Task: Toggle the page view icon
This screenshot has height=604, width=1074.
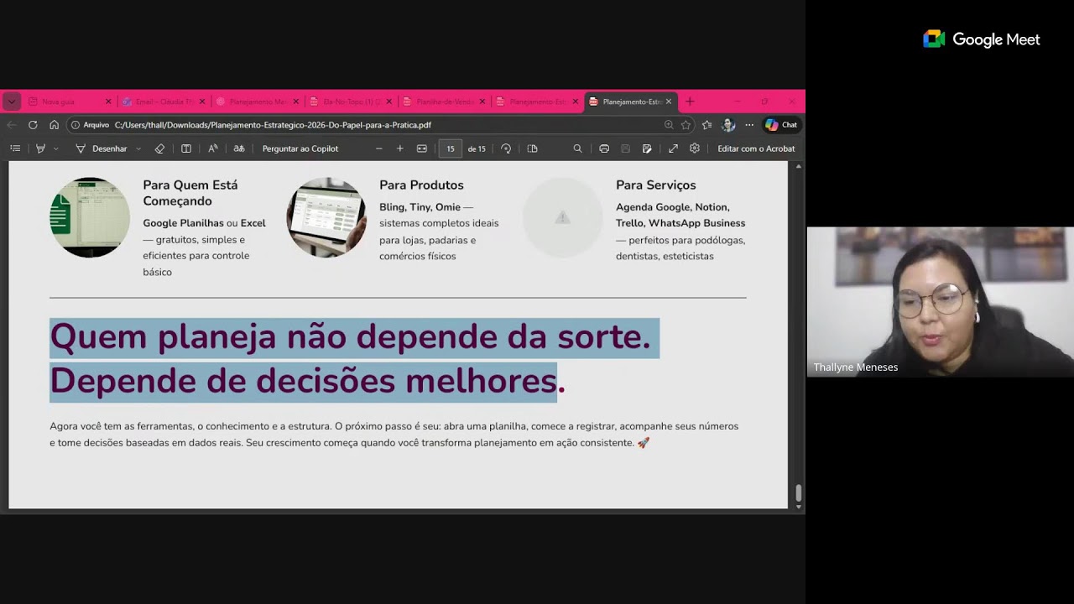Action: (x=532, y=148)
